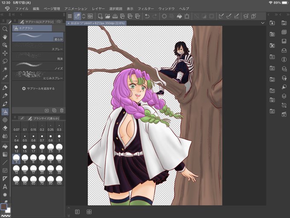290x218 pixels.
Task: Set brush size to 100
Action: [x=59, y=180]
